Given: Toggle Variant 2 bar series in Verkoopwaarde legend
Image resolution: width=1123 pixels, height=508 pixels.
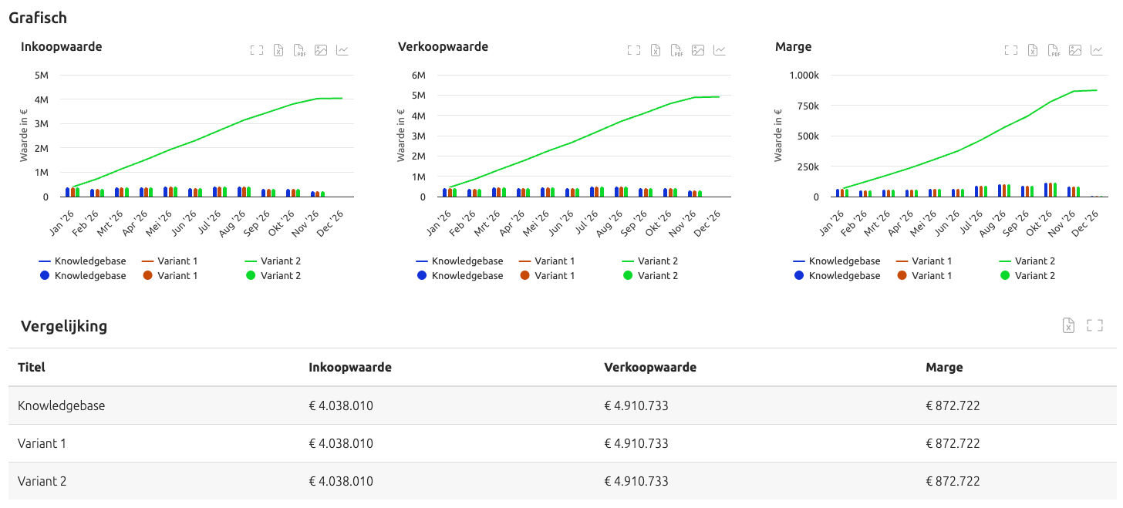Looking at the screenshot, I should [649, 275].
